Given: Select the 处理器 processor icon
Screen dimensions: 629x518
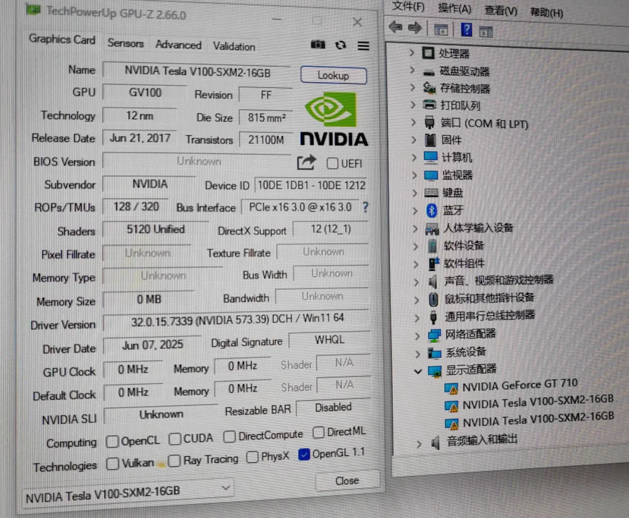Looking at the screenshot, I should pos(428,53).
